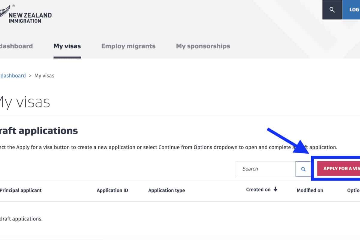Click the New Zealand Immigration logo text
Image resolution: width=360 pixels, height=240 pixels.
[x=30, y=18]
